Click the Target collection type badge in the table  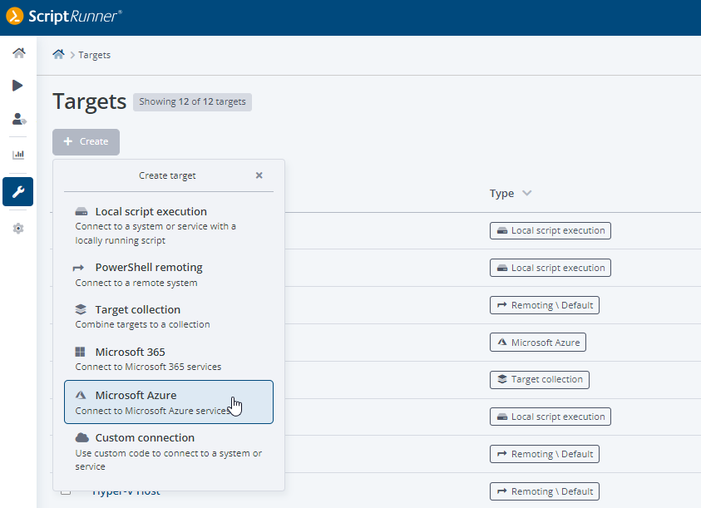point(540,380)
